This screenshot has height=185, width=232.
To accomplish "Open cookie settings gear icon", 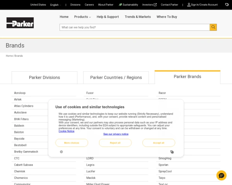I will (x=61, y=152).
